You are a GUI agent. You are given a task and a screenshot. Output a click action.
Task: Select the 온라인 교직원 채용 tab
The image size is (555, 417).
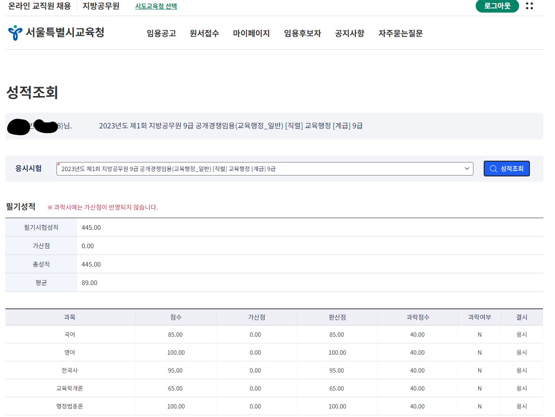coord(39,6)
